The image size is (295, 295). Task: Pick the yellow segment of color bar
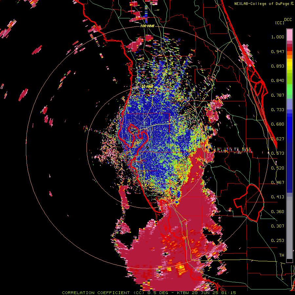(x=289, y=64)
